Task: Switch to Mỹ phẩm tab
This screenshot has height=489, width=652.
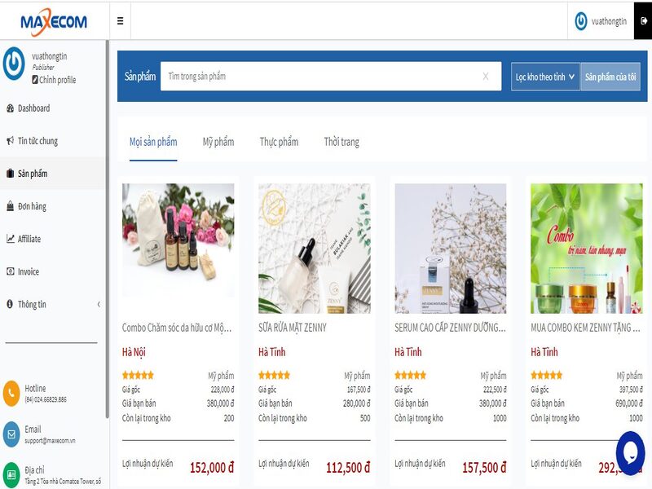Action: 218,142
